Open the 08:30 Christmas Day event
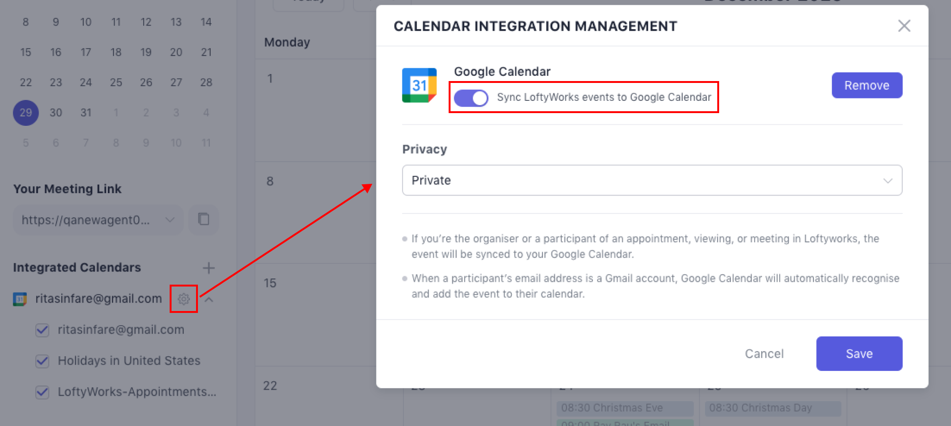 [772, 408]
